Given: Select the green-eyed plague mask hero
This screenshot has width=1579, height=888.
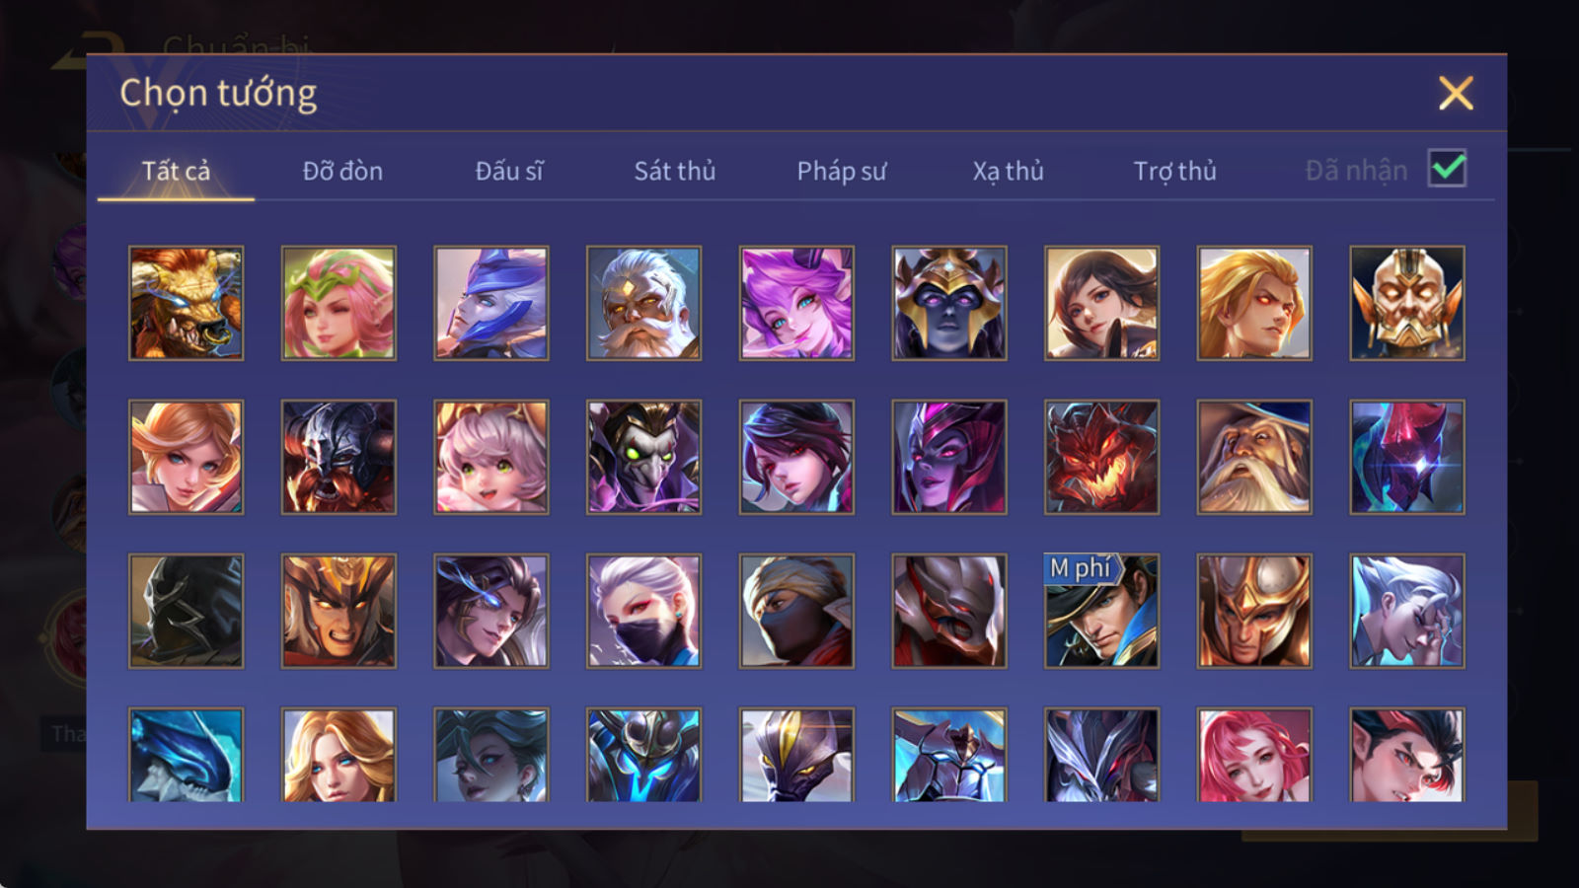Looking at the screenshot, I should pos(643,457).
